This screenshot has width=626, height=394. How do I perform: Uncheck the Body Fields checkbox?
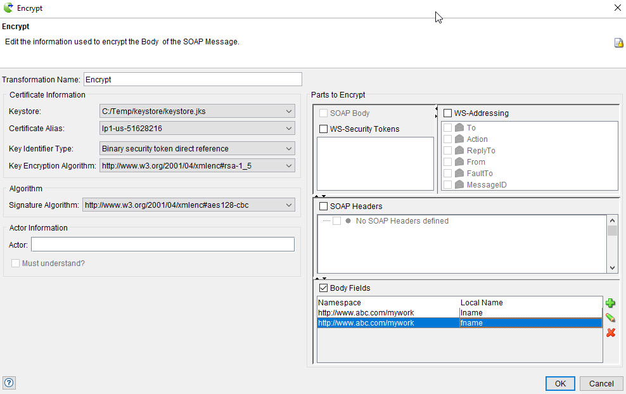pos(324,288)
